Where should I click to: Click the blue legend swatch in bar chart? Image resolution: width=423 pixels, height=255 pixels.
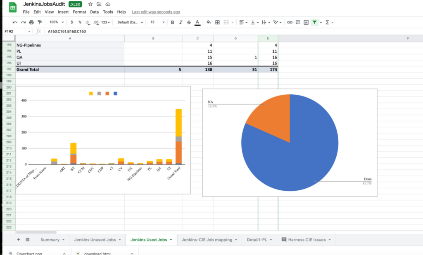[116, 94]
